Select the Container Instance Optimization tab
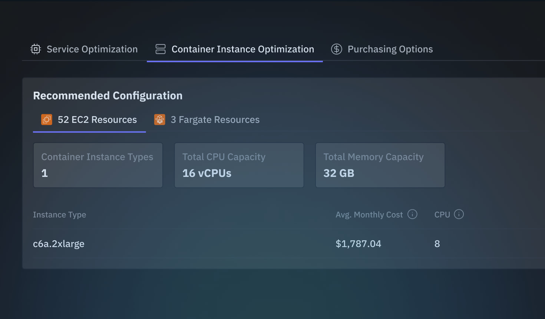545x319 pixels. [242, 49]
